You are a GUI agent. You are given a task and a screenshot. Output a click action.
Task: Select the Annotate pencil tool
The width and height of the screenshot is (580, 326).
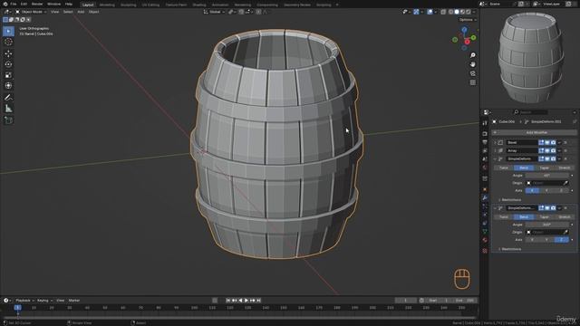click(x=8, y=98)
